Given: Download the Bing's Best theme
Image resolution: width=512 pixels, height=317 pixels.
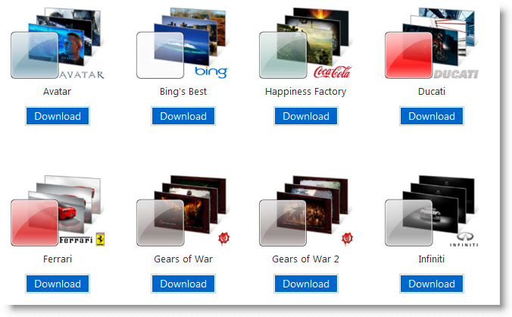Looking at the screenshot, I should (183, 116).
